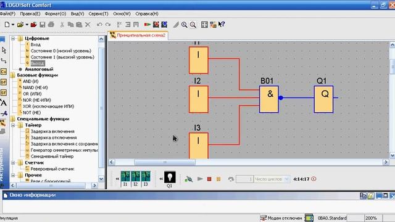This screenshot has height=222, width=395.
Task: Click the Redo arrow icon
Action: coord(108,25)
